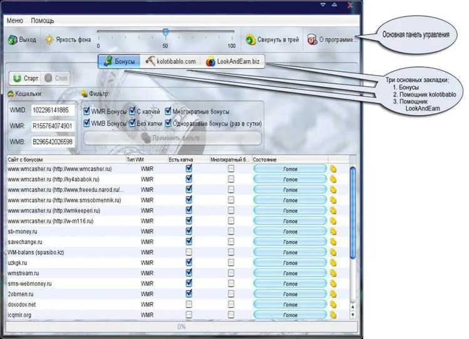Toggle Одноразовые бонусы checkbox
Screen dimensions: 469x339
pos(168,123)
